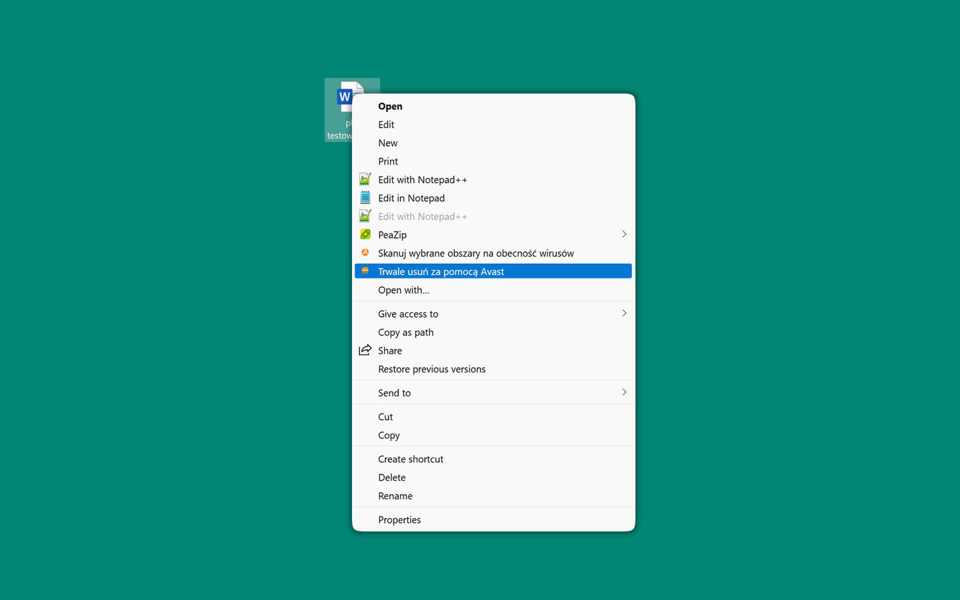Click the grayed-out Notepad++ icon
The image size is (960, 600).
[x=365, y=216]
